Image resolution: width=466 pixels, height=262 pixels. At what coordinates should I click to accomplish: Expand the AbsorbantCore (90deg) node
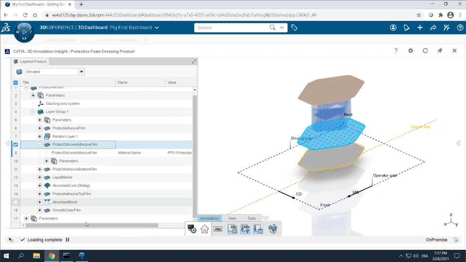tap(40, 186)
